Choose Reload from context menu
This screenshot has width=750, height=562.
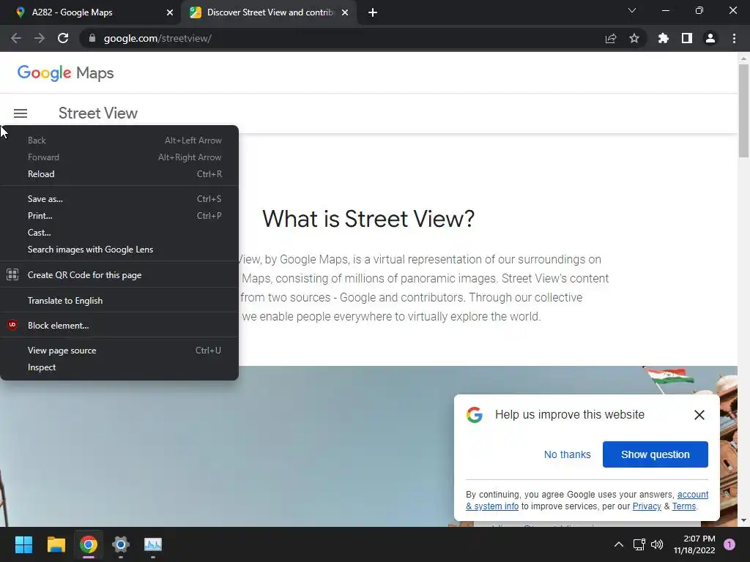119,174
